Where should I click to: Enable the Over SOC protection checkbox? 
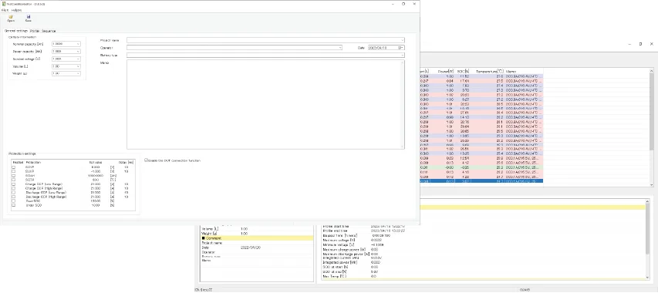tap(13, 200)
